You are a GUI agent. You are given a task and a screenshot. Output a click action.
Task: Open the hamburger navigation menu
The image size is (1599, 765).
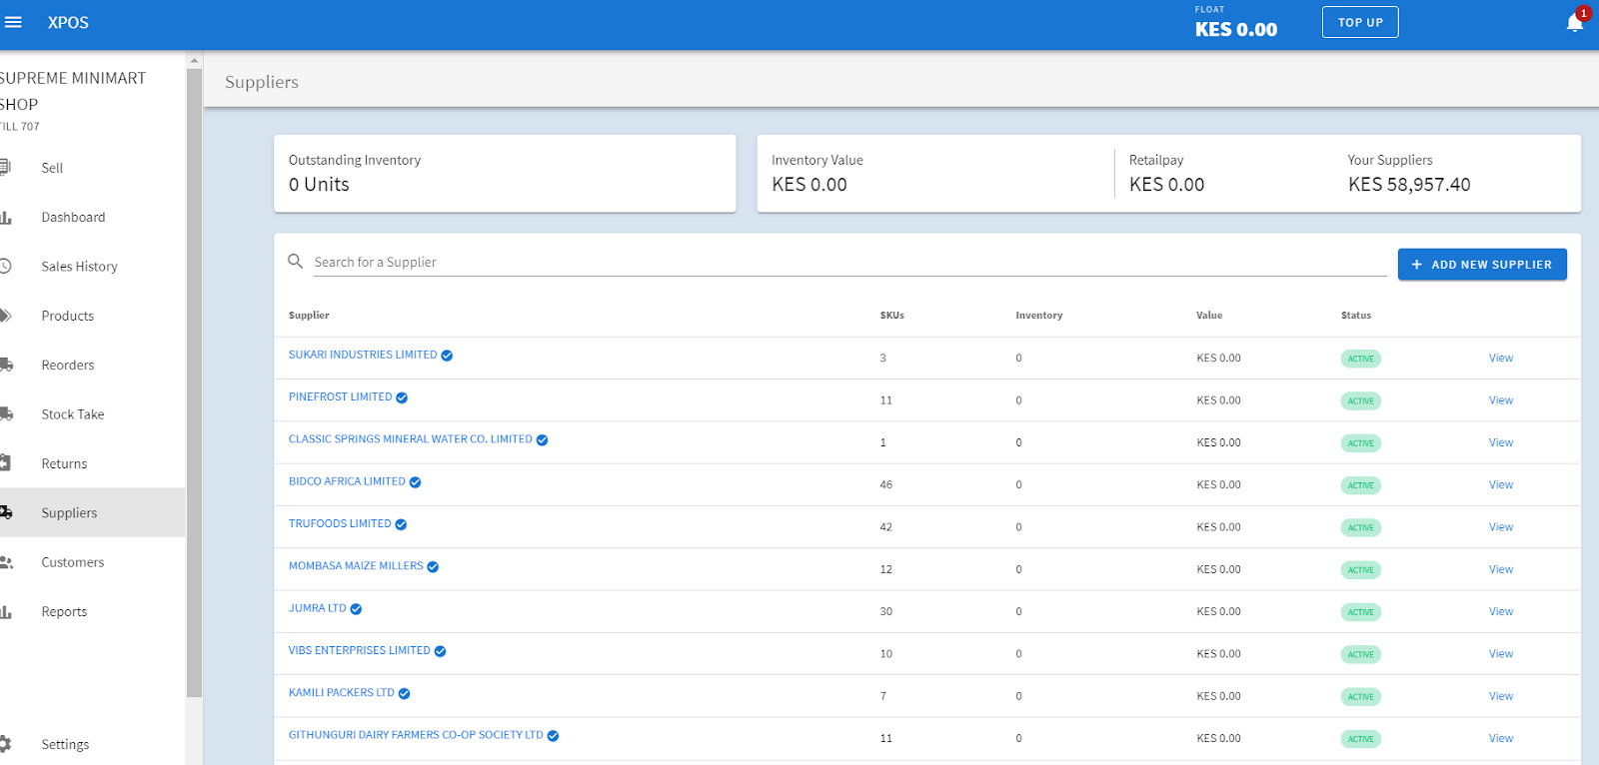point(13,22)
